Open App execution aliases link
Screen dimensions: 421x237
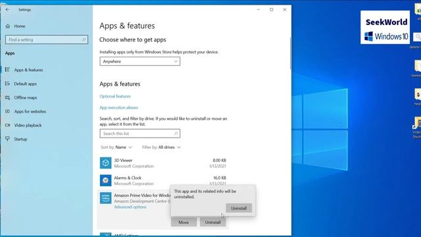(118, 107)
